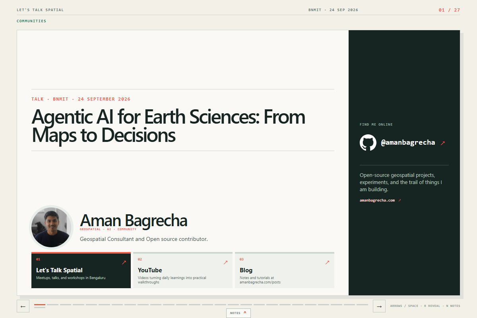Click the "01 / 27" slide counter
Image resolution: width=477 pixels, height=318 pixels.
click(x=449, y=10)
